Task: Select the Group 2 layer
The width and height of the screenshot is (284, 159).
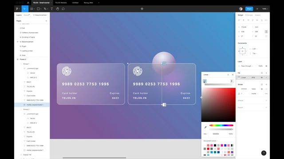Action: coord(26,109)
